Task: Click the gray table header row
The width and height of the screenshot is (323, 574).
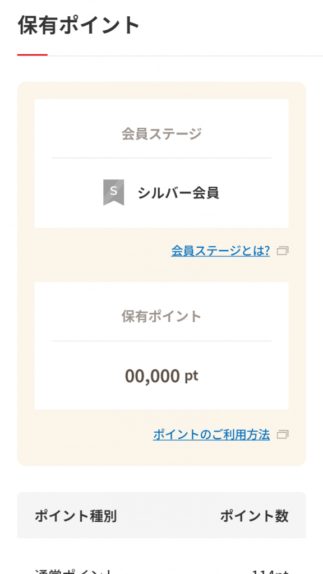Action: pos(161,515)
